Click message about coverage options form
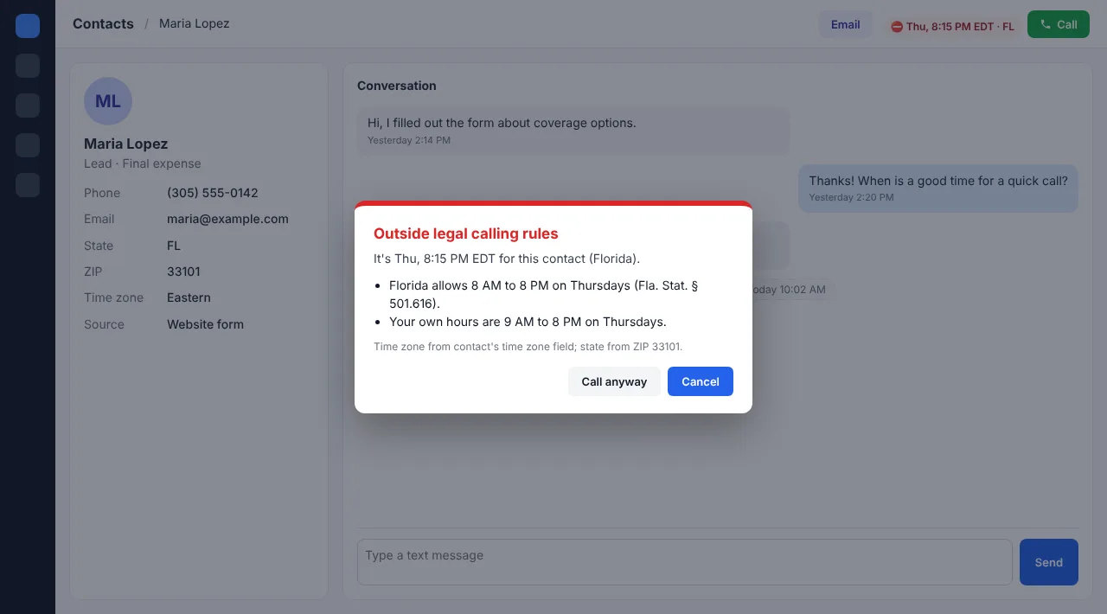The image size is (1107, 614). [x=573, y=131]
